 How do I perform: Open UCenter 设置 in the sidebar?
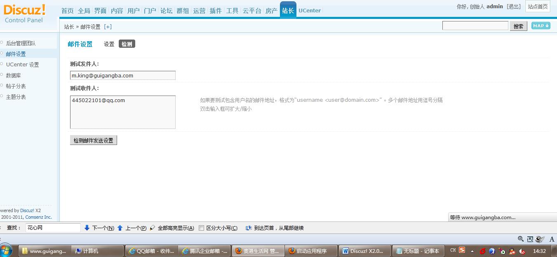tap(22, 65)
